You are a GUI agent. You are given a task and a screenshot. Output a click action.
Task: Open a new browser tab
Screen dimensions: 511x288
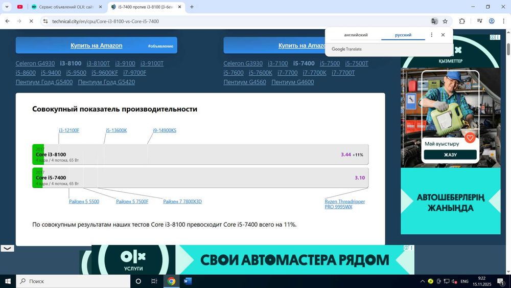[192, 7]
